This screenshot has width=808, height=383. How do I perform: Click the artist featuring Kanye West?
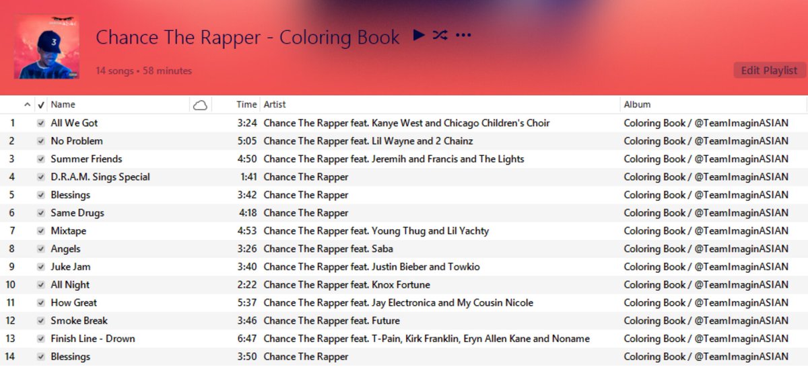click(x=407, y=123)
